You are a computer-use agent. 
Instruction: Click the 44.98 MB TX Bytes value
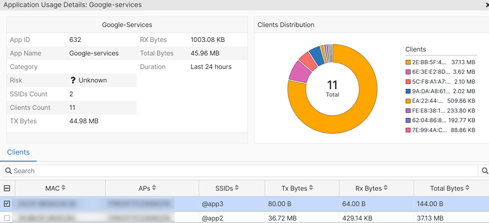coord(84,121)
